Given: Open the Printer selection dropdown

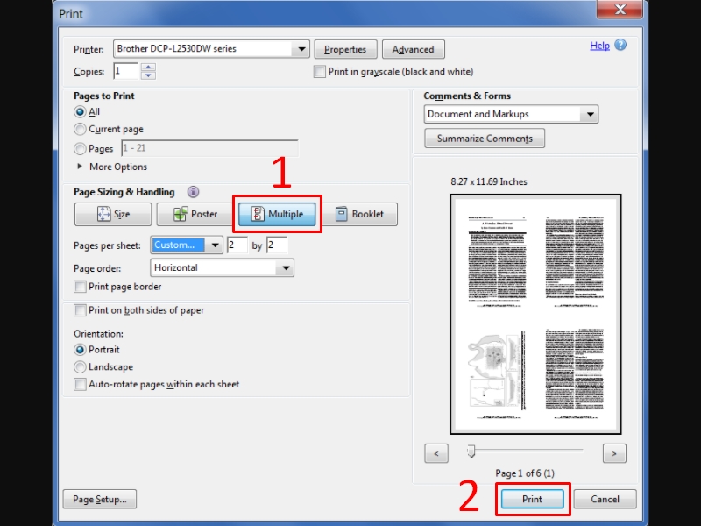Looking at the screenshot, I should (x=301, y=49).
